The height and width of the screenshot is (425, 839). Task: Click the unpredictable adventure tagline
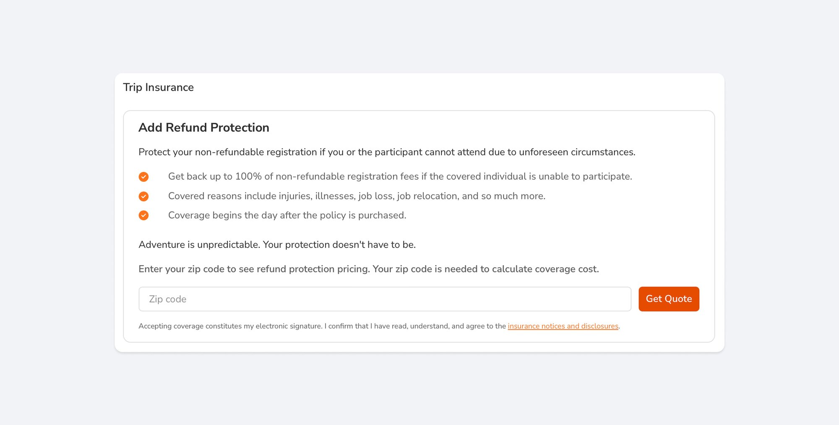[x=277, y=244]
